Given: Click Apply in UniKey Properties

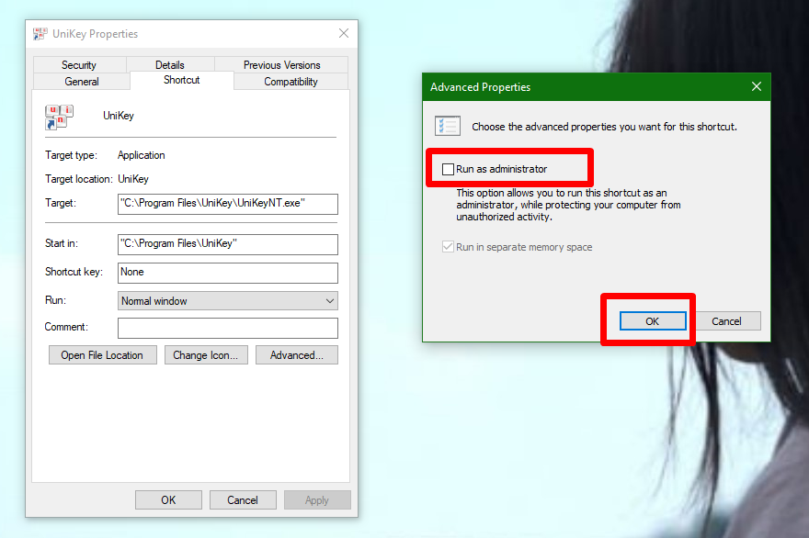Looking at the screenshot, I should pyautogui.click(x=317, y=499).
